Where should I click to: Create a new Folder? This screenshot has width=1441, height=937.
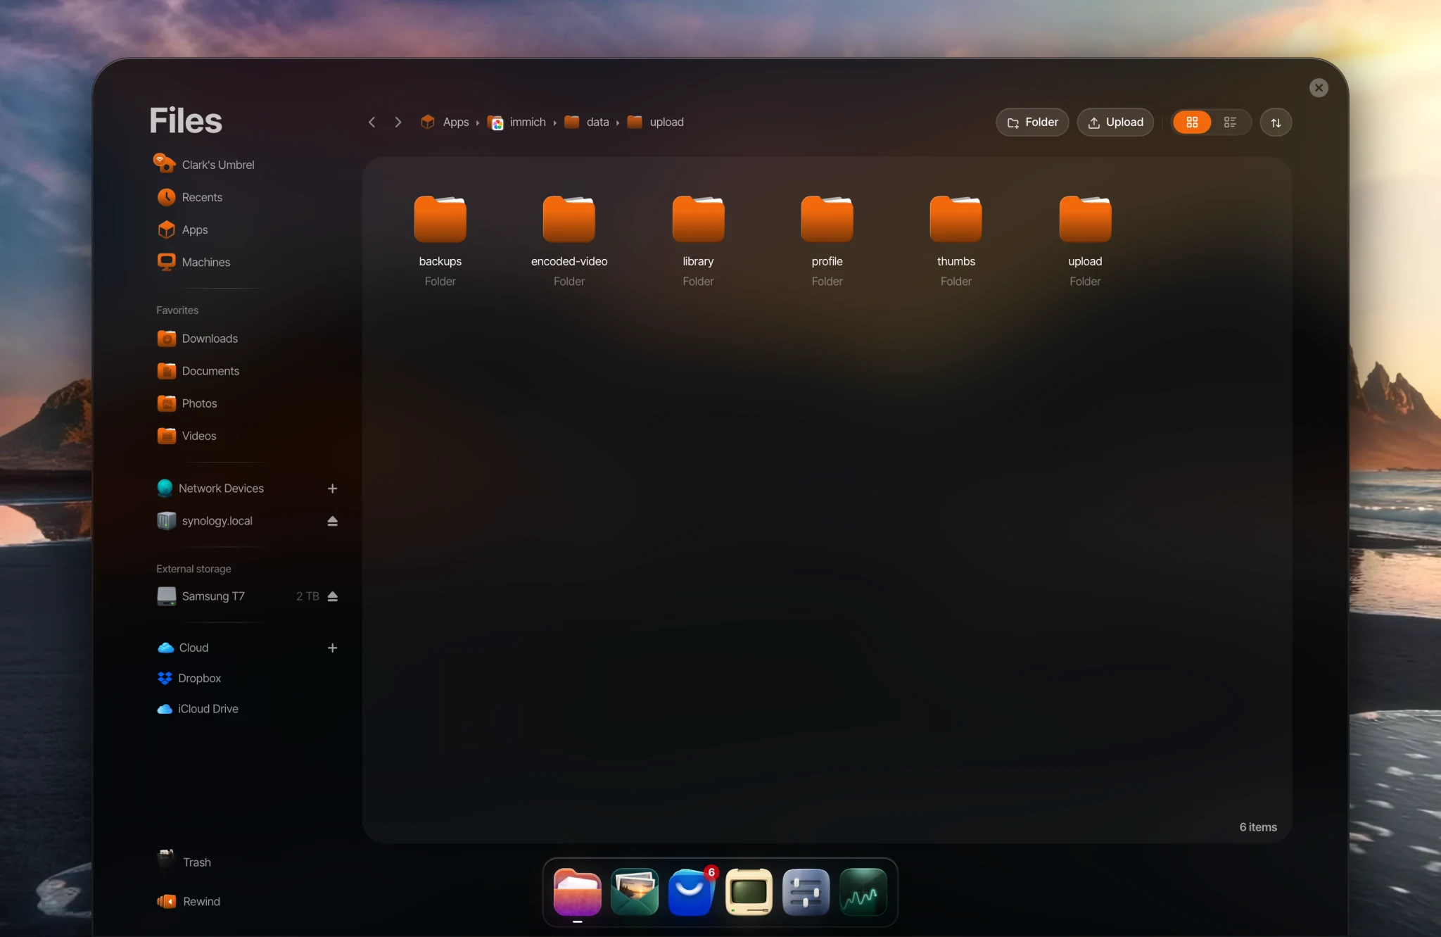[1032, 122]
